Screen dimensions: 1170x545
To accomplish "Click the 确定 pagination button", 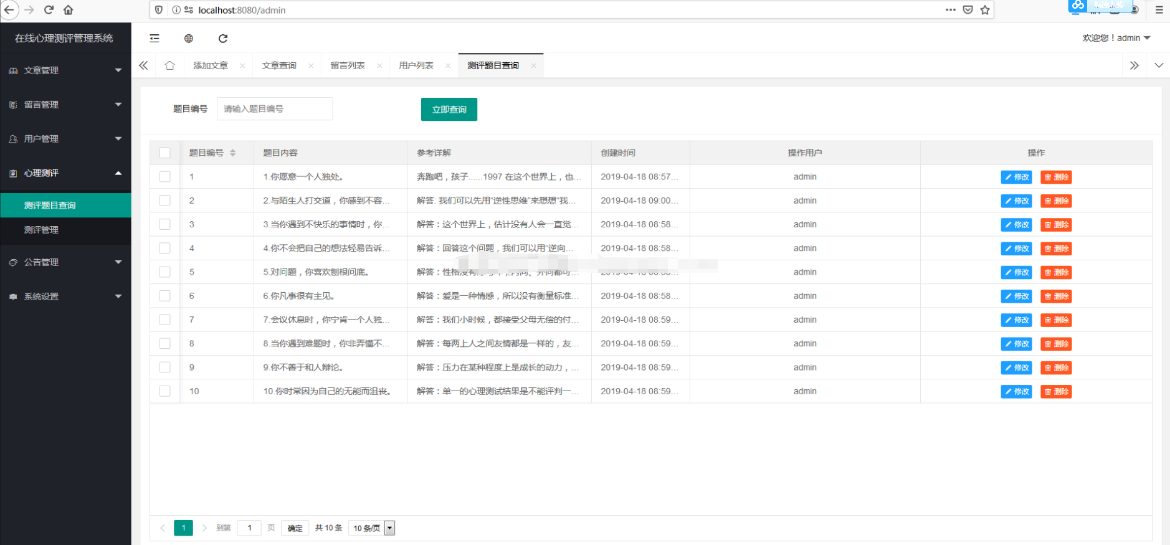I will coord(295,528).
